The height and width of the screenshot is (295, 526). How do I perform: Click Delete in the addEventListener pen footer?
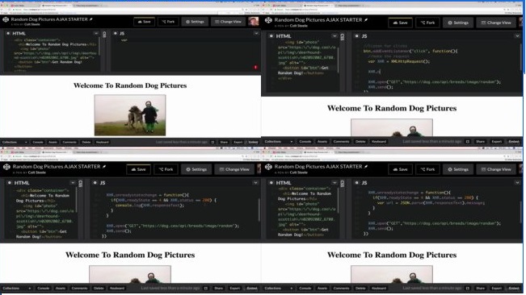pyautogui.click(x=360, y=142)
